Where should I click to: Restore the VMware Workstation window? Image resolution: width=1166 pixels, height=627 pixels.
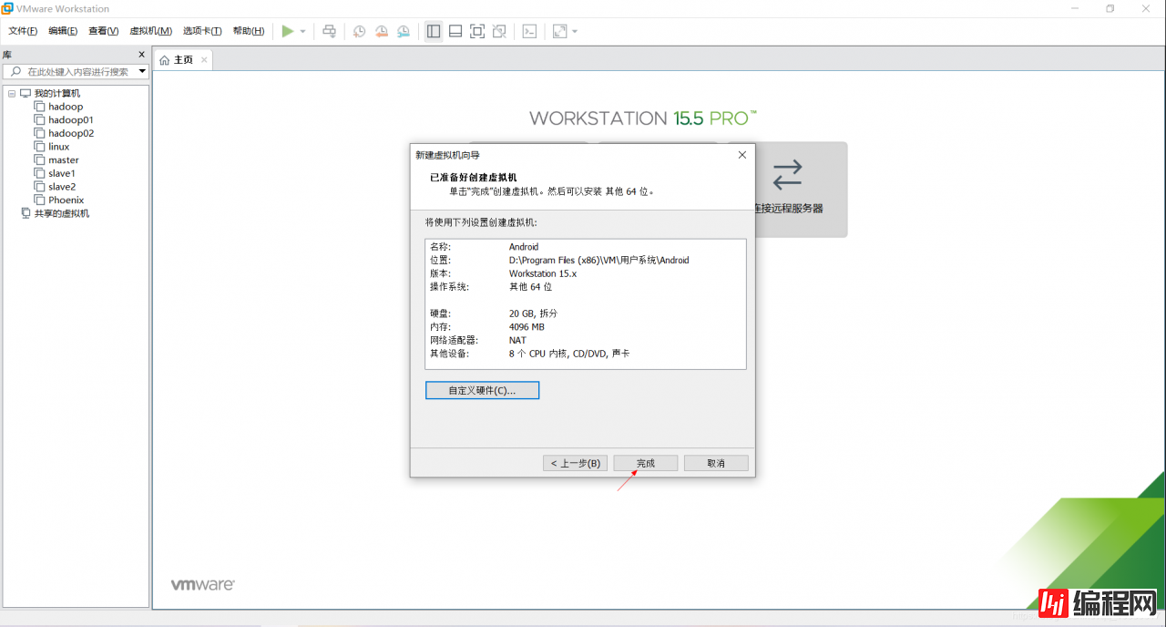tap(1110, 8)
